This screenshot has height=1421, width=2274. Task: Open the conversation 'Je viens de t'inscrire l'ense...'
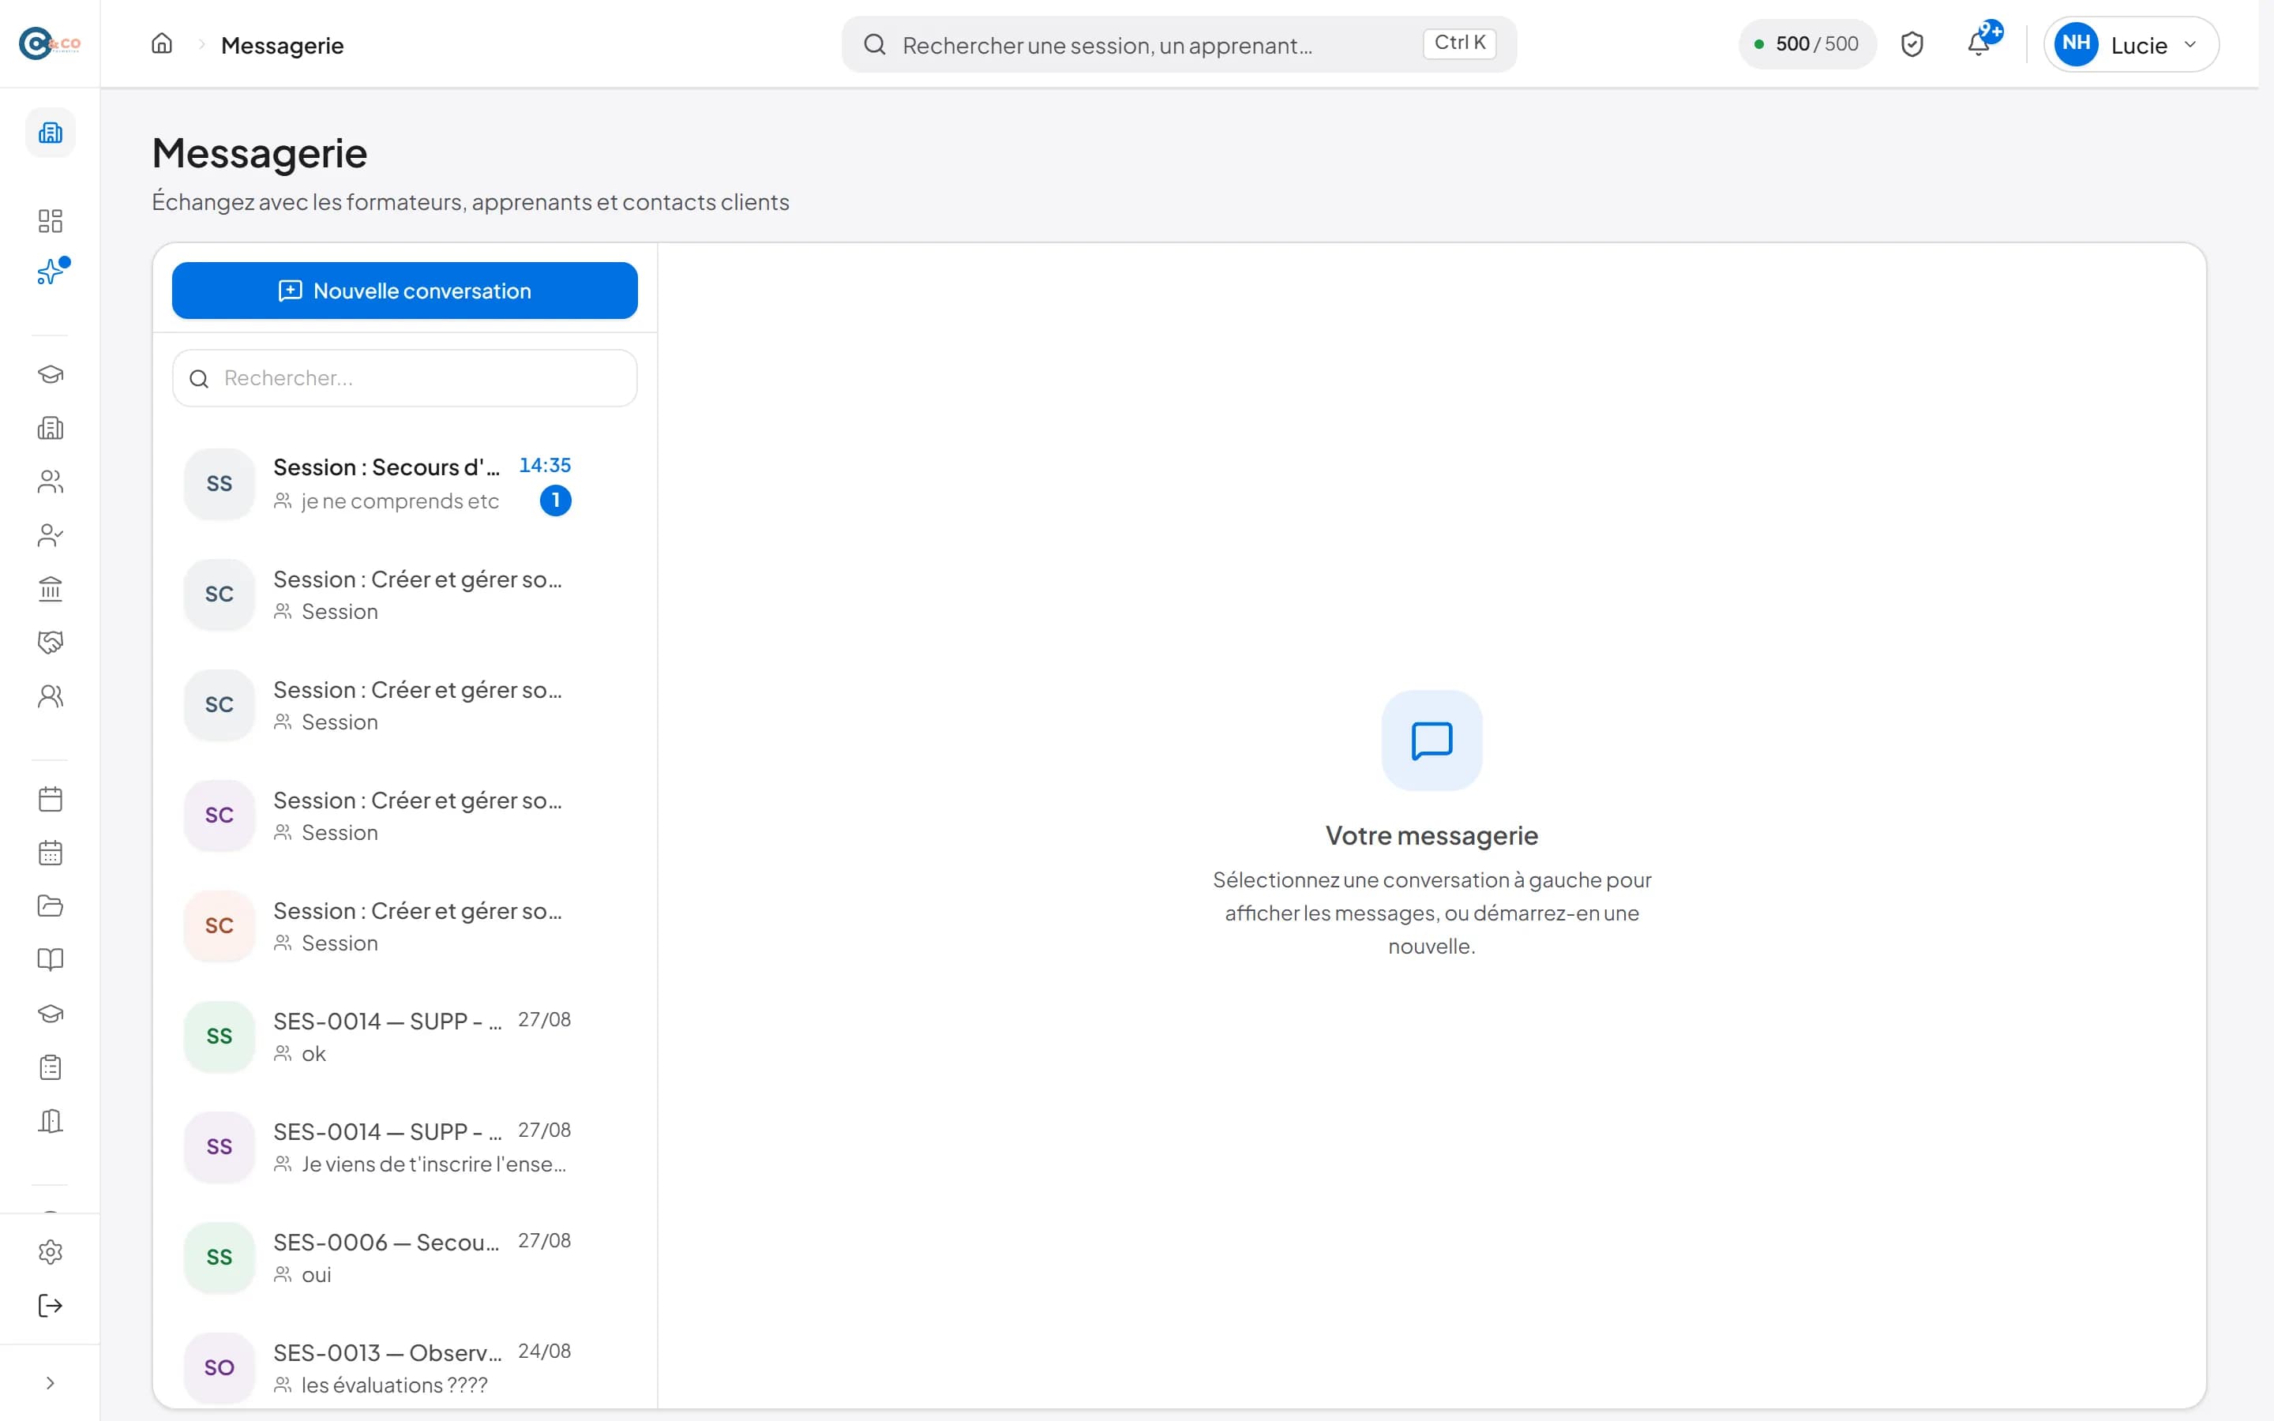(405, 1148)
